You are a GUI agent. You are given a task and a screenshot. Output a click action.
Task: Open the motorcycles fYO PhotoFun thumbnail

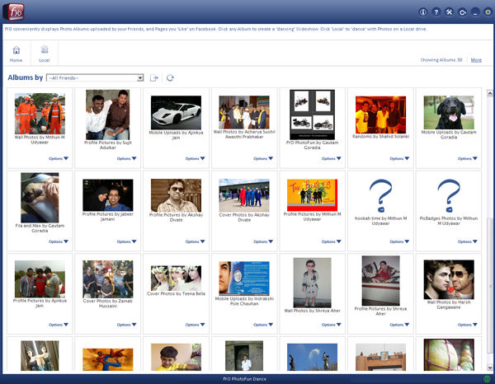coord(312,115)
